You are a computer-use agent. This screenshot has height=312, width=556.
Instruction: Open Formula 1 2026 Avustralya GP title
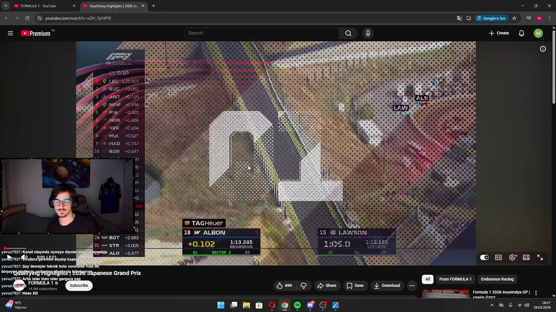501,294
